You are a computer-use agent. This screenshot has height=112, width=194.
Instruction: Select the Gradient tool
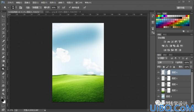point(3,61)
